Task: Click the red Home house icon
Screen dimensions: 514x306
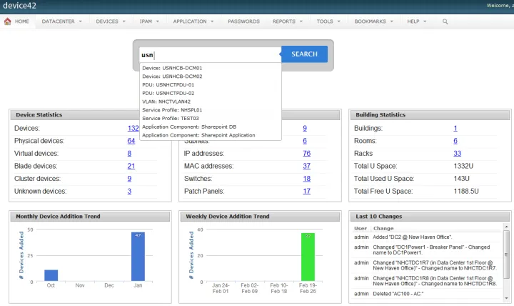Action: coord(8,21)
